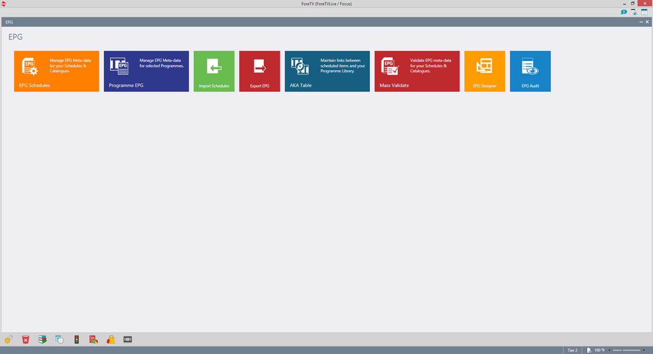653x354 pixels.
Task: Launch the Export EPG tile
Action: pos(260,71)
